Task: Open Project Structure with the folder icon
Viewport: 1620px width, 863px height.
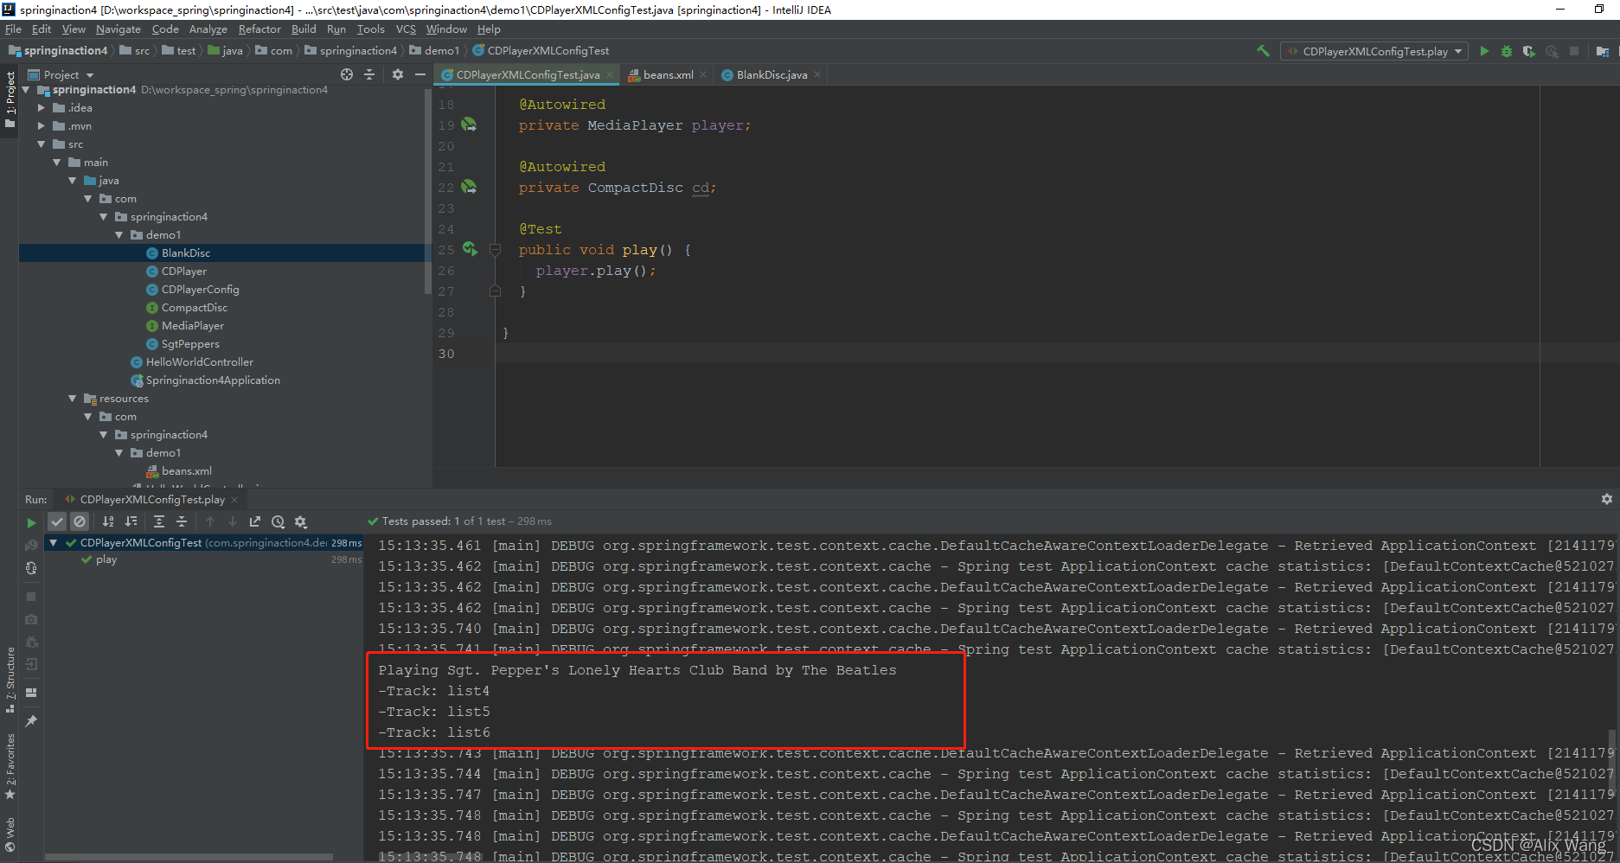Action: tap(1602, 51)
